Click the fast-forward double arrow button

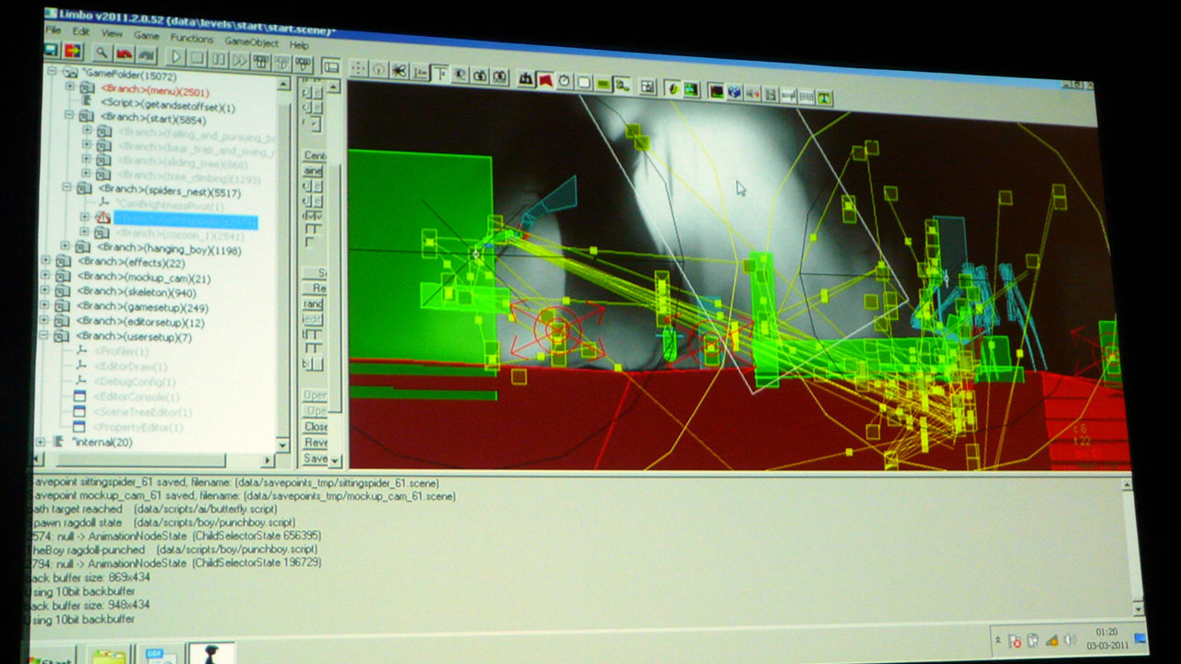tap(240, 61)
